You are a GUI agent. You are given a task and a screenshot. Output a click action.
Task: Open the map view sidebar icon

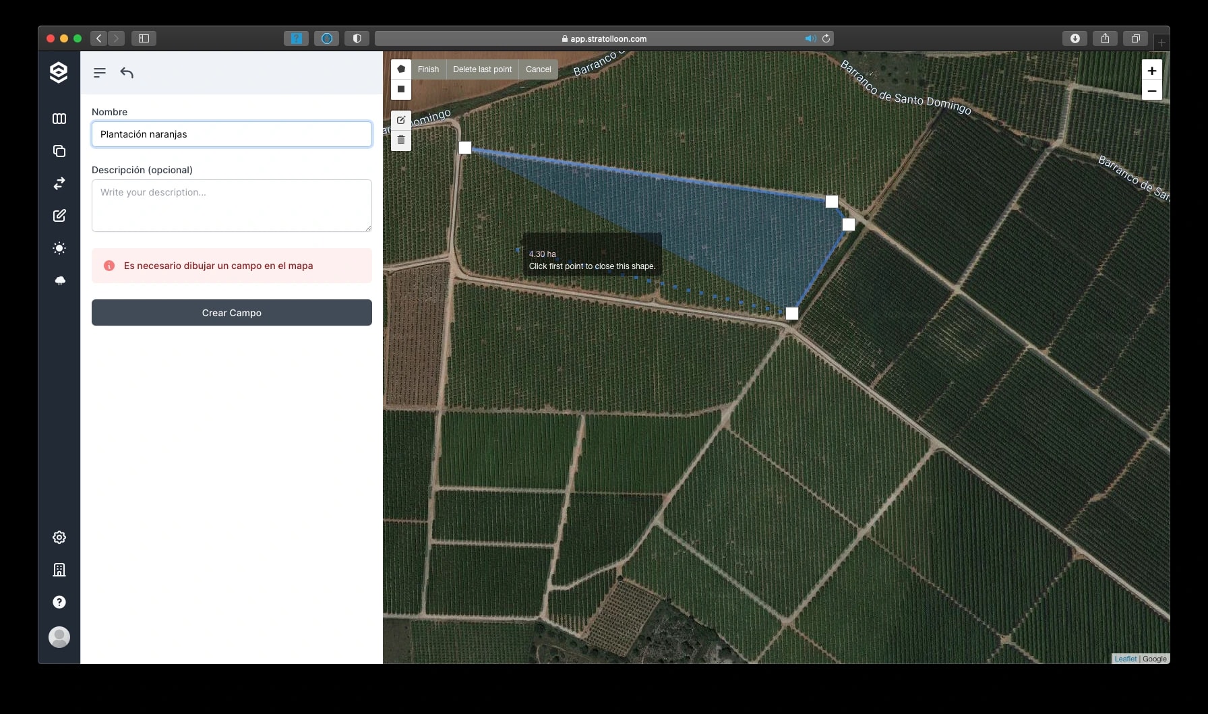pos(59,119)
